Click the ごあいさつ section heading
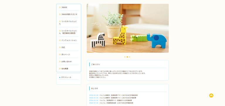Screen dimensions: 225x106 click(95, 65)
